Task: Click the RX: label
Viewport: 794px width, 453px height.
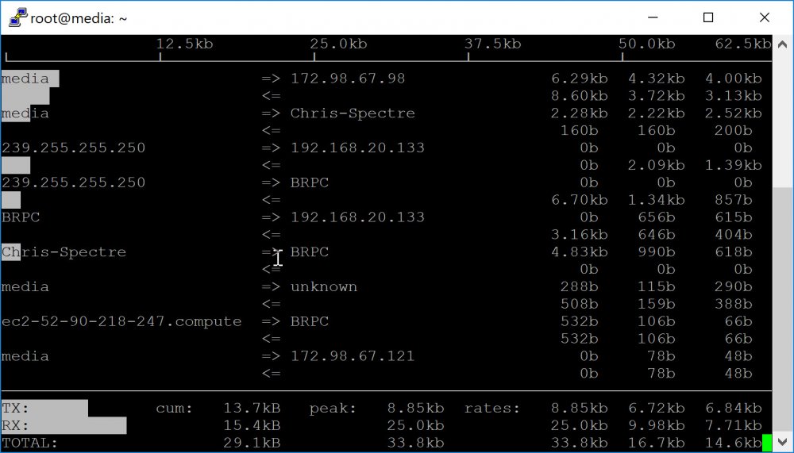Action: (16, 425)
